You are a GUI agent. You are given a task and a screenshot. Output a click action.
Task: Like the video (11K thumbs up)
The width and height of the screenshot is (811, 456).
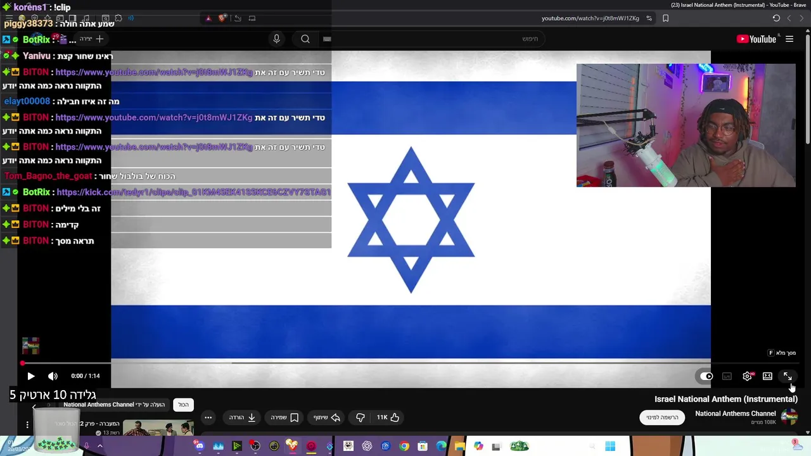388,417
